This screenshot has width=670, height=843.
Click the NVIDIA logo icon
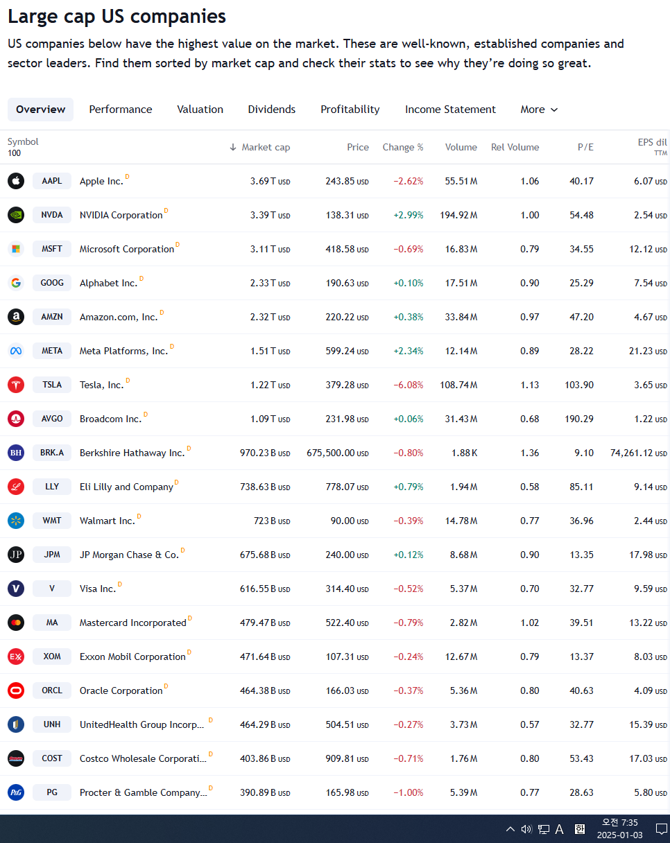click(16, 215)
